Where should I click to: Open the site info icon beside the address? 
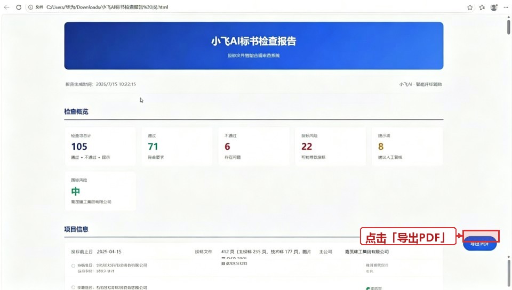tap(30, 7)
